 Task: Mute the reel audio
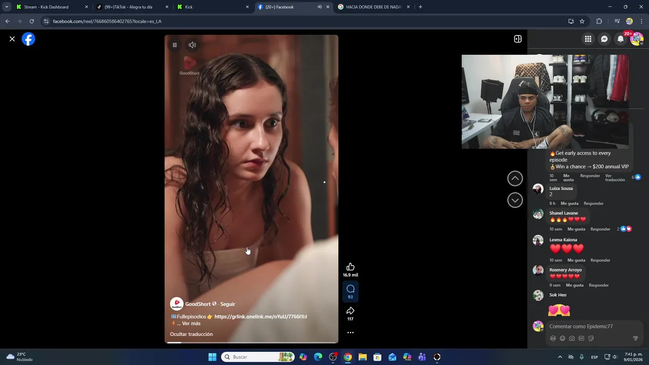pos(192,45)
